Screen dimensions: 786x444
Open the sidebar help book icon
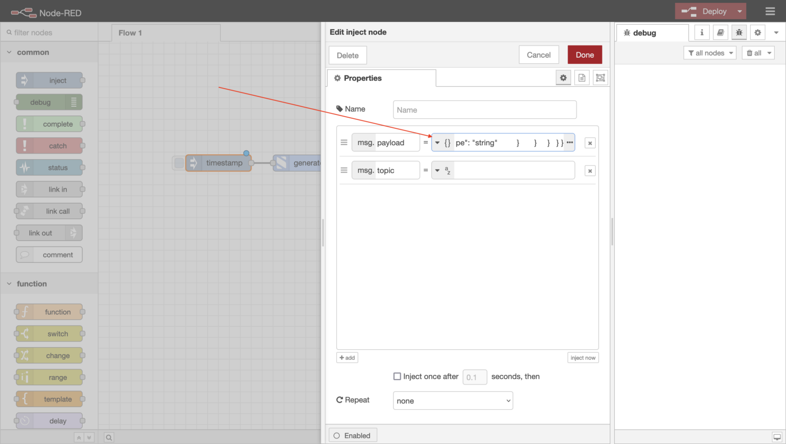[720, 33]
